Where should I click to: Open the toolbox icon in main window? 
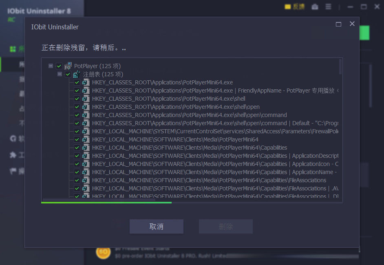pyautogui.click(x=315, y=7)
